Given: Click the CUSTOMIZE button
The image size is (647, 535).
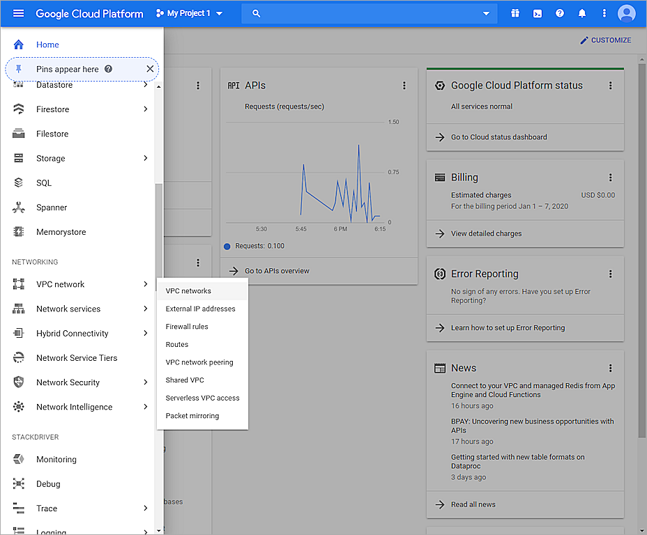Looking at the screenshot, I should click(x=605, y=40).
